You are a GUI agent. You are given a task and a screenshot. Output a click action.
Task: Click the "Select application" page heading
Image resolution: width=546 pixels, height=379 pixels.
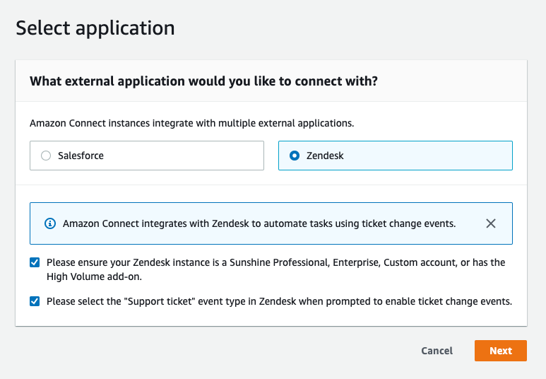[x=95, y=28]
